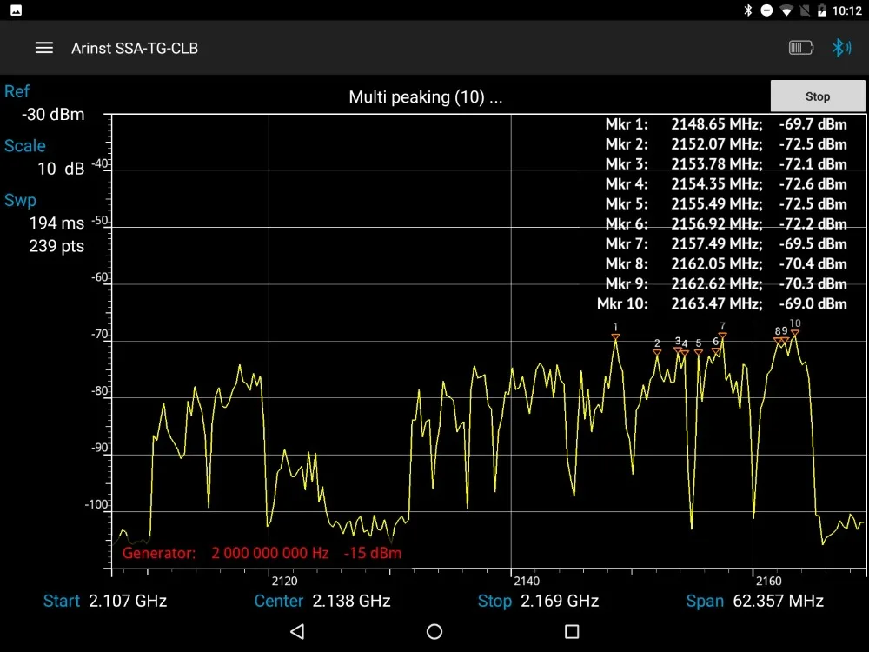The width and height of the screenshot is (869, 652).
Task: Tap the Generator 2 000 000 000 Hz label
Action: click(226, 553)
